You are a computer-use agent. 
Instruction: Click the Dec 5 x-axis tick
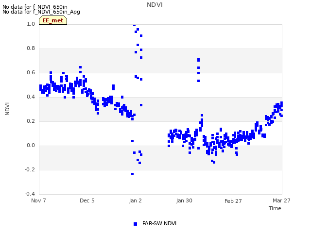(x=87, y=200)
